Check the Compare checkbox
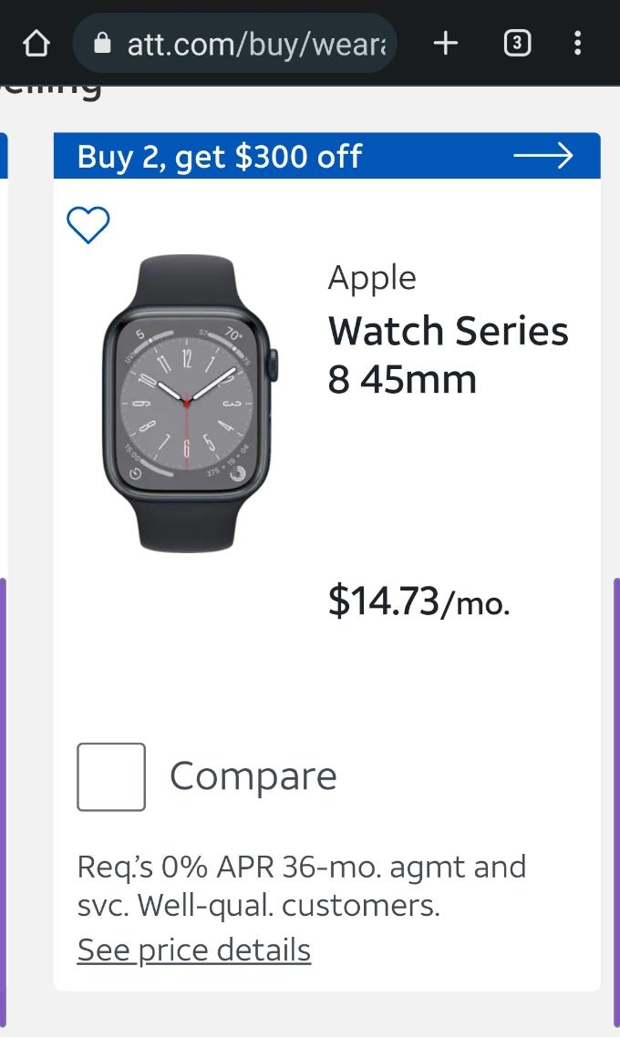 [x=111, y=776]
